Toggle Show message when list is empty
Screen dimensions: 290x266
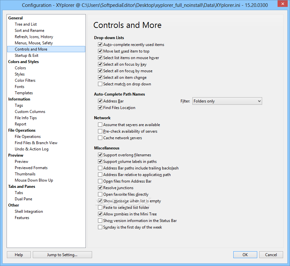click(x=100, y=201)
